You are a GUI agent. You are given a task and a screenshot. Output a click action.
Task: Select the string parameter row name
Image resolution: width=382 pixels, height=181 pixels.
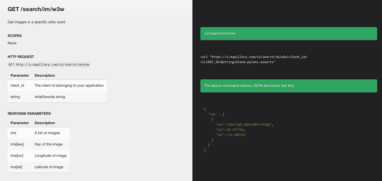[x=15, y=97]
